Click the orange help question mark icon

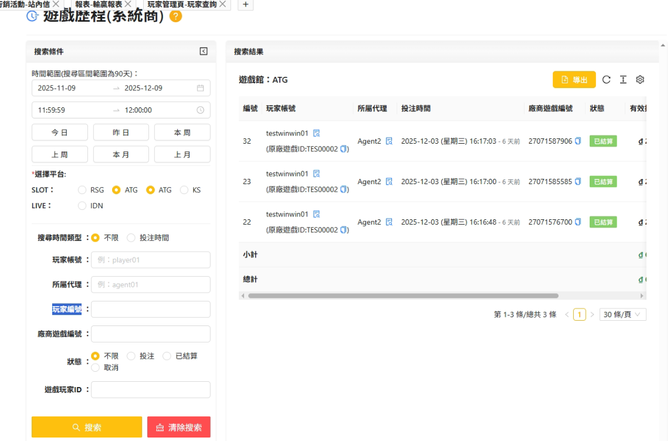coord(175,16)
